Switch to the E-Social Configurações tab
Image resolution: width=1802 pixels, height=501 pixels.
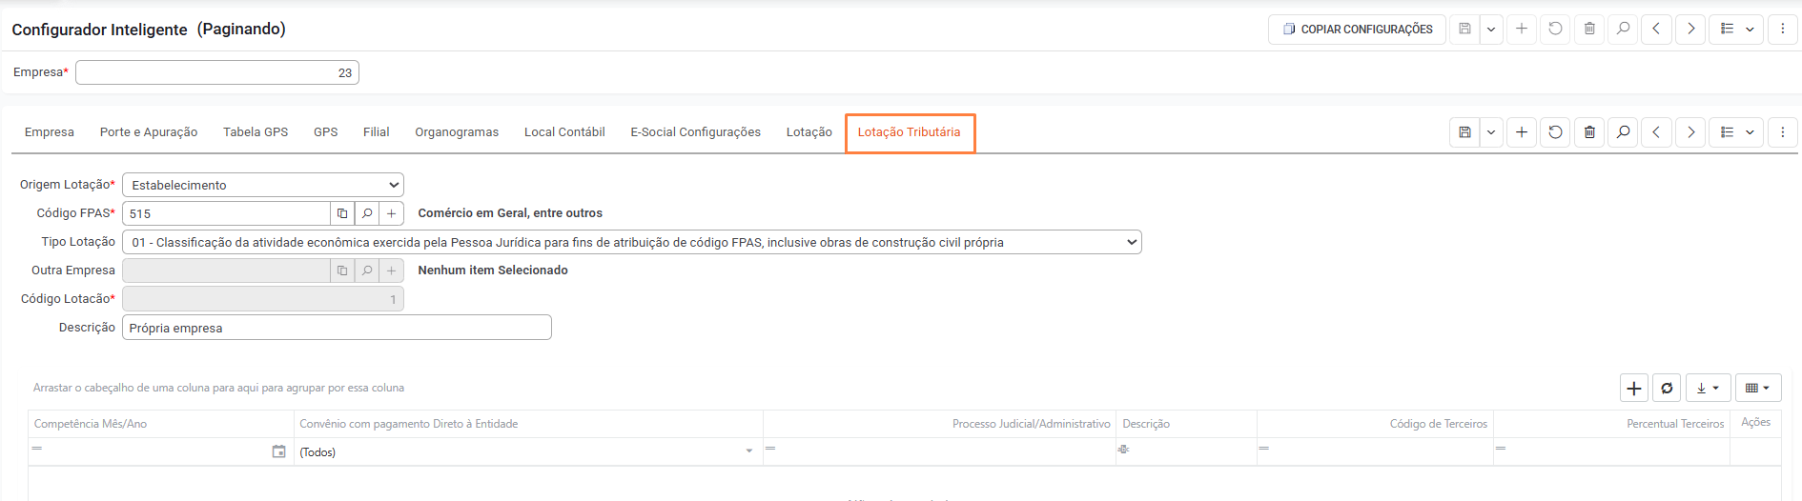coord(695,132)
